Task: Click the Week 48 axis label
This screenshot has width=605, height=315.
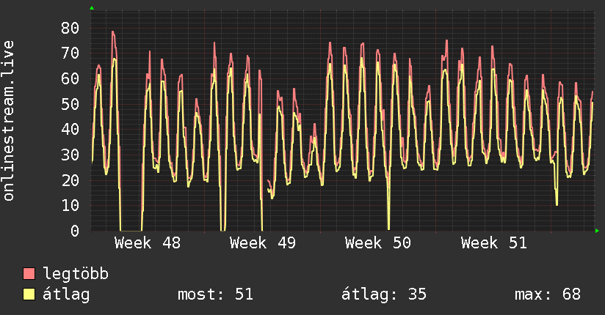Action: click(148, 243)
